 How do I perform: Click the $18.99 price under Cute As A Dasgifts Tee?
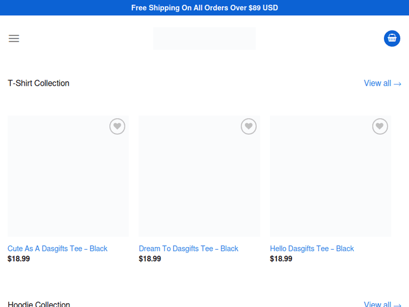click(19, 259)
